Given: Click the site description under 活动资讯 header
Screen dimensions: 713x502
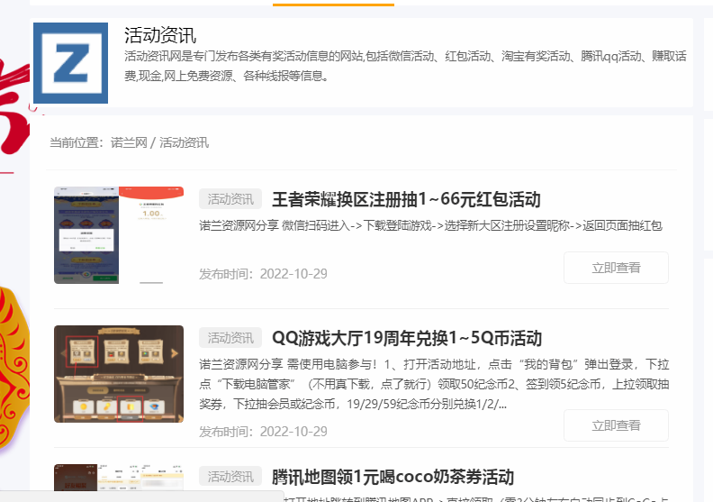Looking at the screenshot, I should click(405, 66).
